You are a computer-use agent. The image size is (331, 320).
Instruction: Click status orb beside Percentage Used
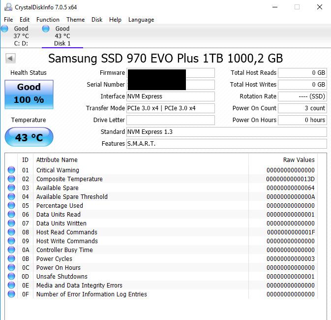coord(11,205)
